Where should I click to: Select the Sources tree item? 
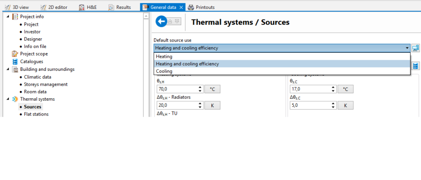tap(32, 107)
